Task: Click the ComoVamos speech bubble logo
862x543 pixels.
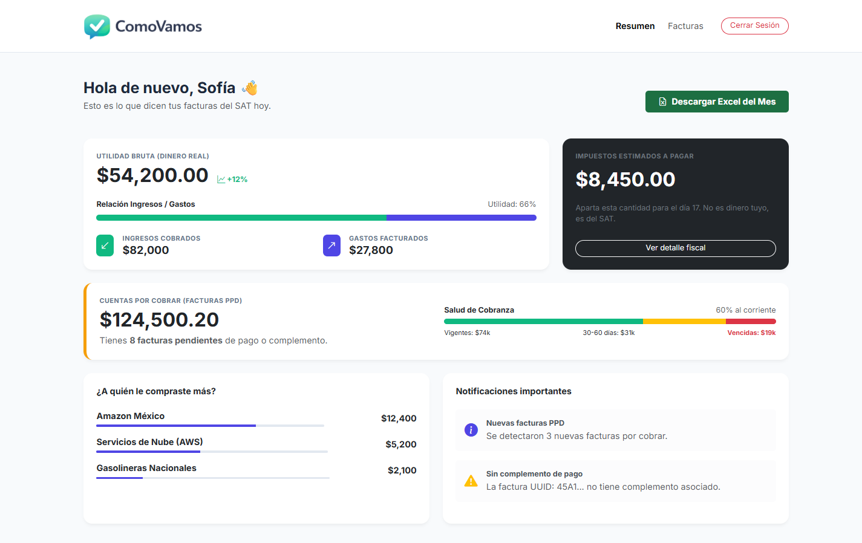Action: tap(97, 26)
